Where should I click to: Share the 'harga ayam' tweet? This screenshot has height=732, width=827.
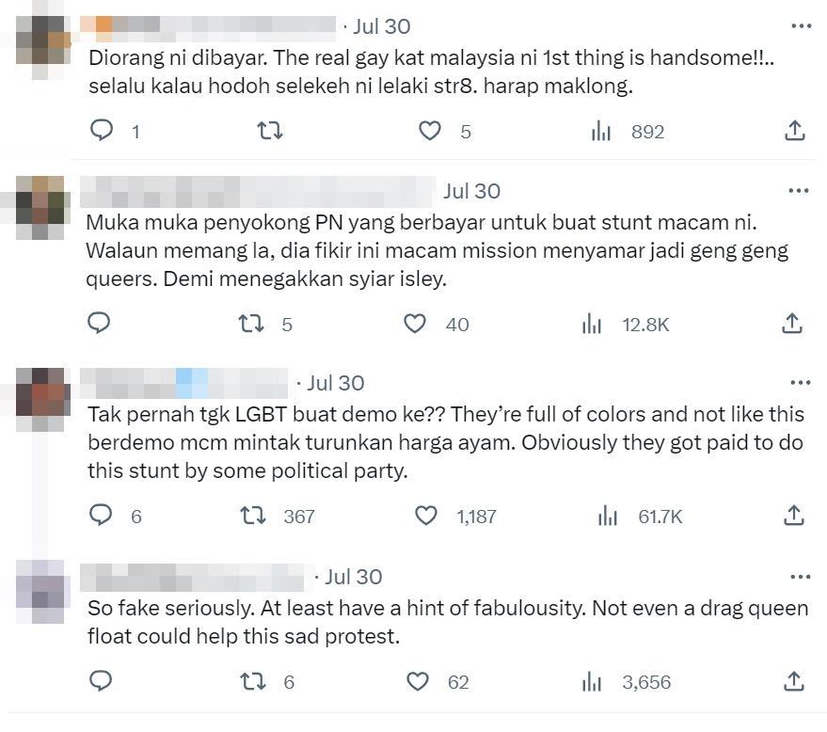click(x=794, y=516)
